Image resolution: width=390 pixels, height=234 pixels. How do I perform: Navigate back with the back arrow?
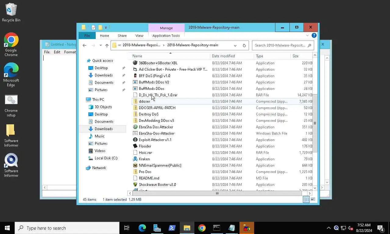click(x=84, y=45)
